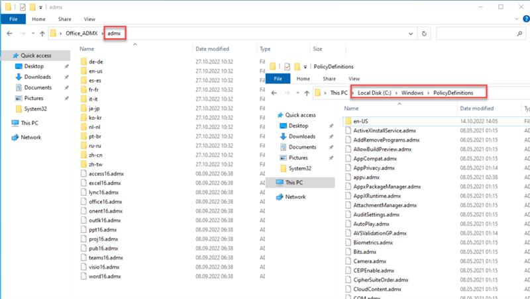
Task: Click the Up arrow in the PolicyDefinitions window
Action: [307, 93]
